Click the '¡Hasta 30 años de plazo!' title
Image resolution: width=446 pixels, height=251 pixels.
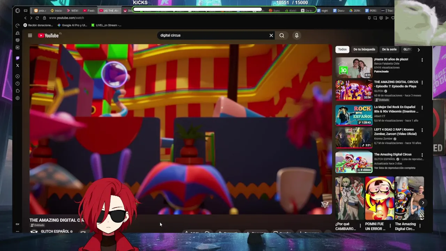[x=391, y=59]
